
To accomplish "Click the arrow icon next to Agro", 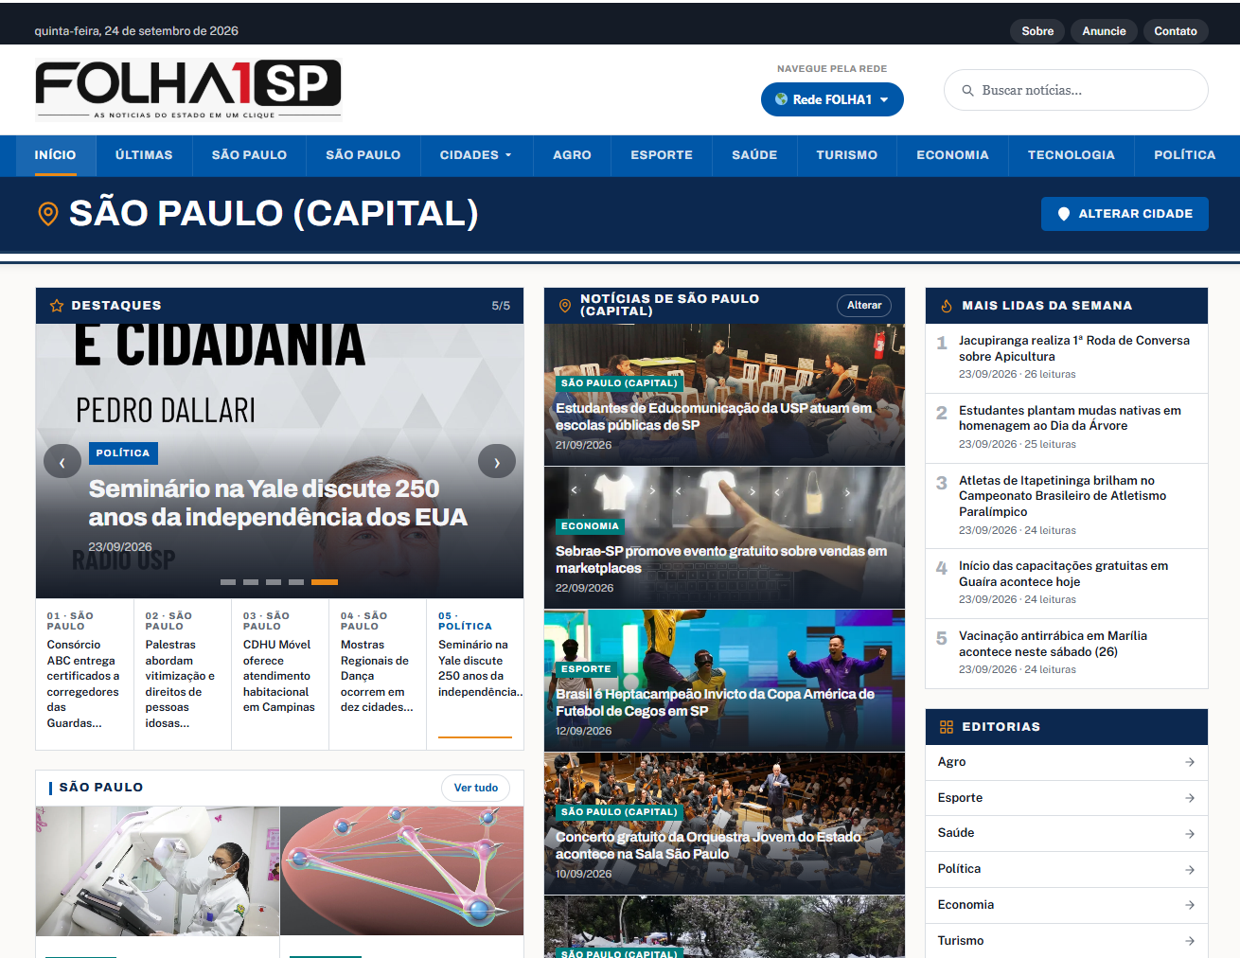I will point(1190,762).
